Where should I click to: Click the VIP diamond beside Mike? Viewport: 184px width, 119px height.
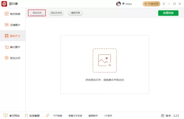[123, 4]
